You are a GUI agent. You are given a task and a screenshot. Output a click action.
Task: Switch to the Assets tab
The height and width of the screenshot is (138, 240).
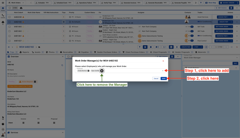(38, 52)
